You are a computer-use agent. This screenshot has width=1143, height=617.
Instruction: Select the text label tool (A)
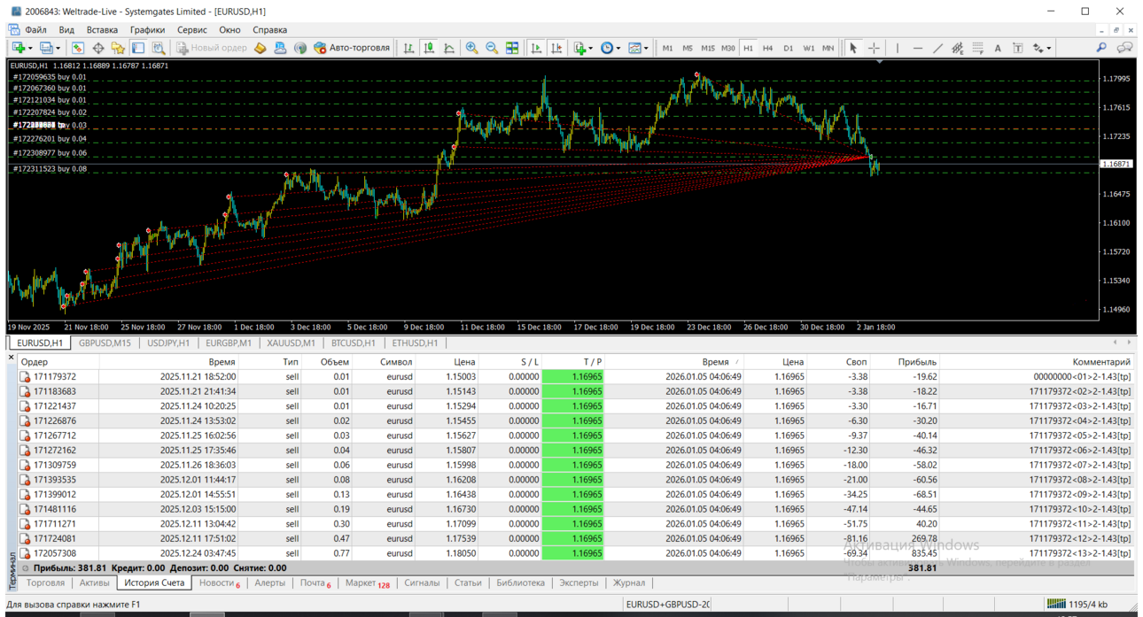click(x=998, y=48)
